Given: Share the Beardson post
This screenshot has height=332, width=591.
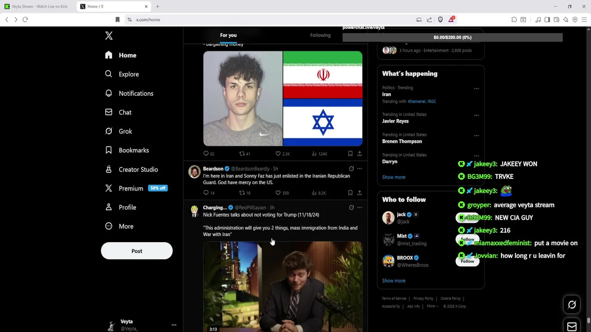Looking at the screenshot, I should click(360, 193).
